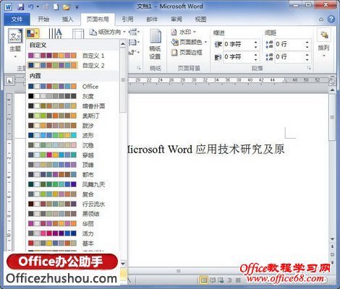Minimize the ribbon with the caret icon
This screenshot has width=340, height=289.
click(321, 20)
